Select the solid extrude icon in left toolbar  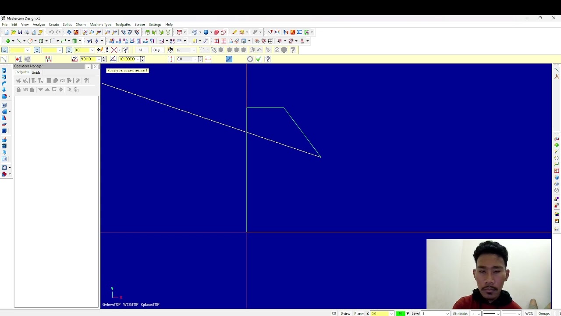4,71
